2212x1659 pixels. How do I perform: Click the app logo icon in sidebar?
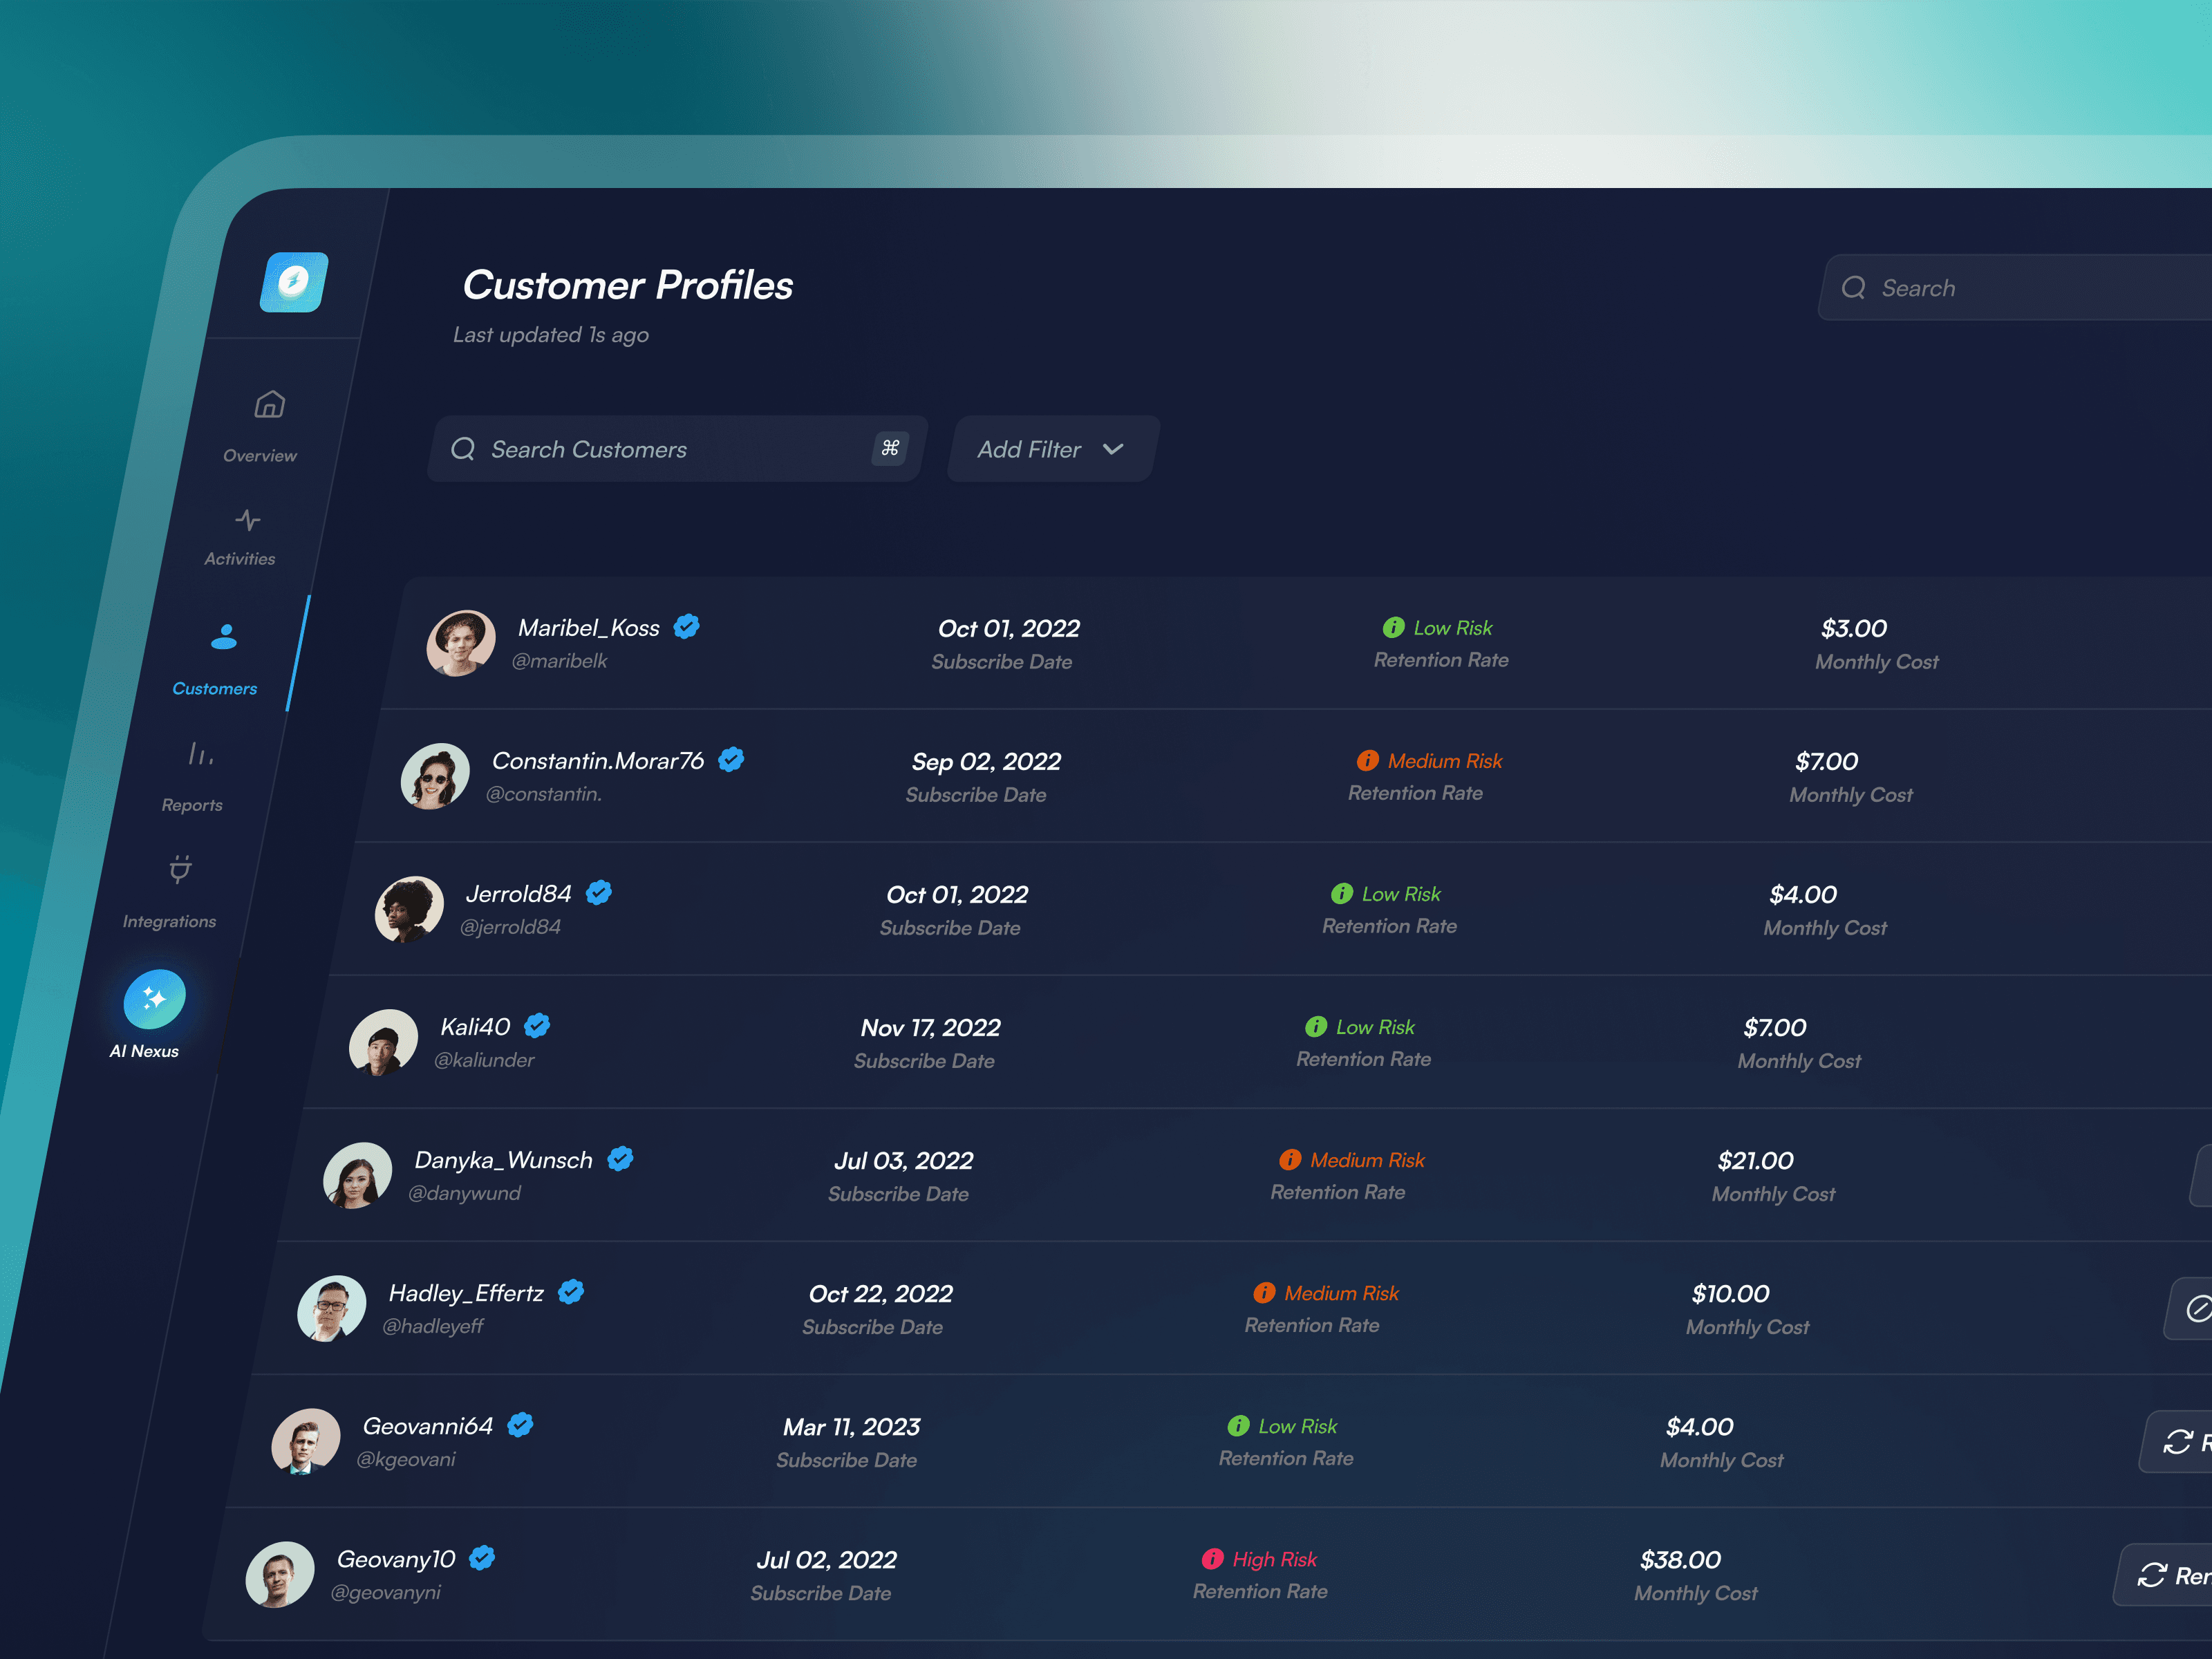tap(294, 282)
